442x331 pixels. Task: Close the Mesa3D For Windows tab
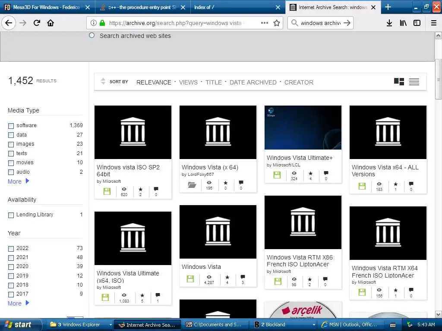click(88, 7)
